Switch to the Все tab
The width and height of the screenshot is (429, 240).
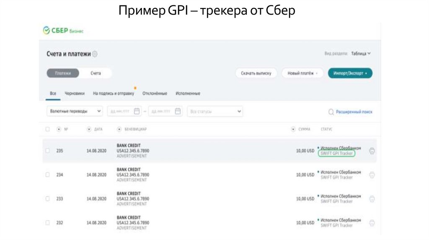pyautogui.click(x=53, y=93)
